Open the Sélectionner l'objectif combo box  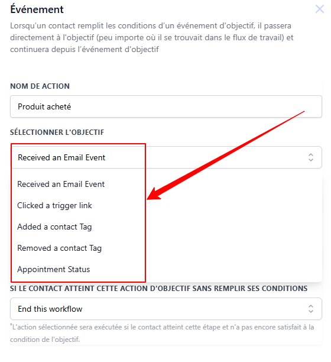pyautogui.click(x=166, y=157)
